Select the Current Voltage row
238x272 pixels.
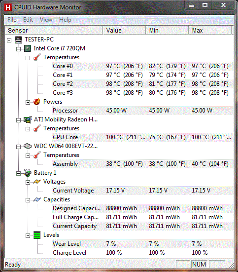coord(142,191)
